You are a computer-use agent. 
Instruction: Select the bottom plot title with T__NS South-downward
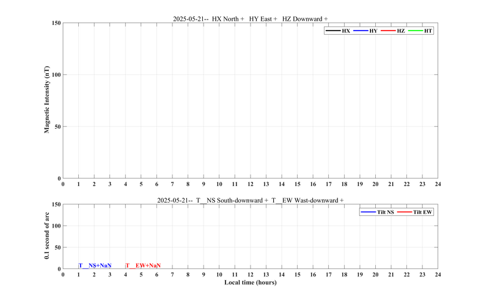coord(250,200)
